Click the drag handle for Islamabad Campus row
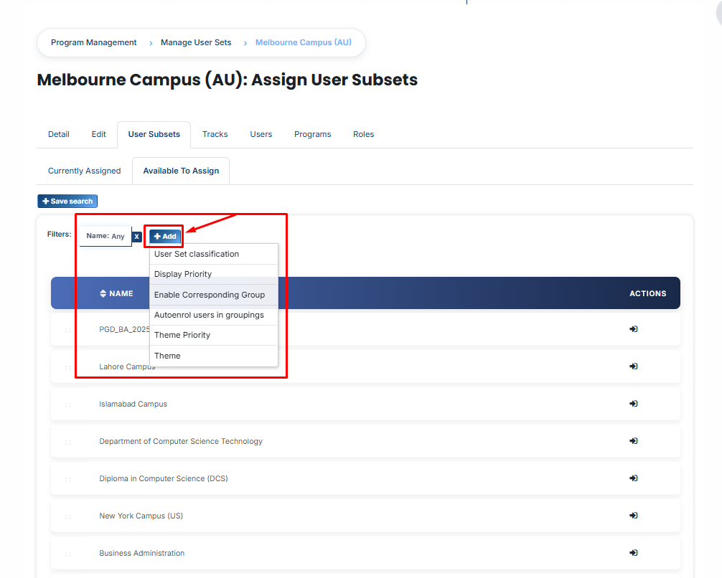The width and height of the screenshot is (722, 578). click(x=67, y=405)
